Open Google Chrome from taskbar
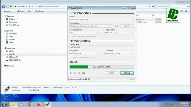Image resolution: width=191 pixels, height=107 pixels. pyautogui.click(x=30, y=104)
